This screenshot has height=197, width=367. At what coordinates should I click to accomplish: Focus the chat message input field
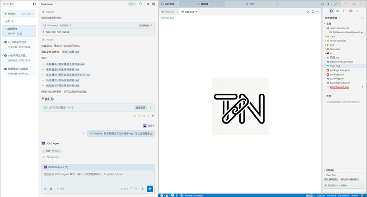pyautogui.click(x=98, y=178)
